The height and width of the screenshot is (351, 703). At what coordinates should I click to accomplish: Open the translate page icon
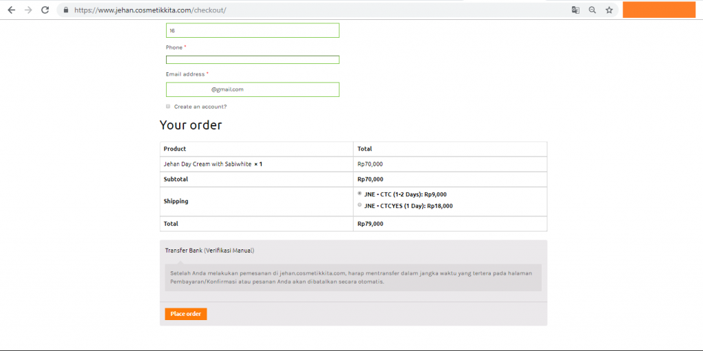tap(575, 10)
